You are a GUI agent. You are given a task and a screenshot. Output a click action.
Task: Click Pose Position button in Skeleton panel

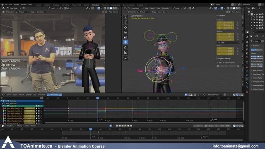[x=254, y=50]
